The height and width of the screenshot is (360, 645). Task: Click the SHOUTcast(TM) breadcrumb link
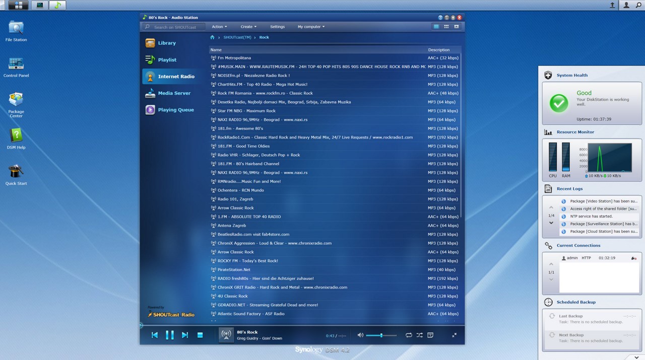[x=237, y=37]
